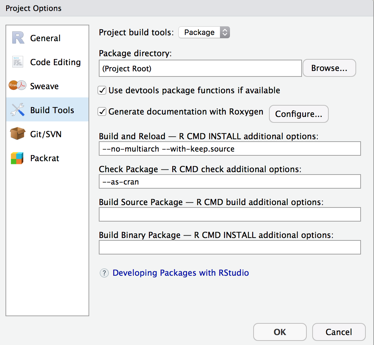This screenshot has width=374, height=345.
Task: Select the Packrat label in sidebar
Action: 45,158
